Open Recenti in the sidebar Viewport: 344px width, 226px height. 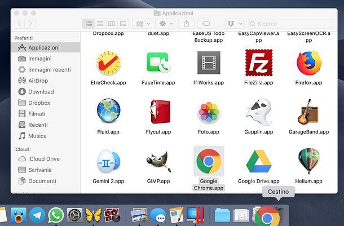(46, 125)
